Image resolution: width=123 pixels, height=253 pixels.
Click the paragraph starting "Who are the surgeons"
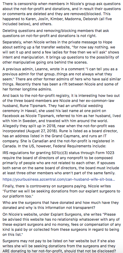pos(61,205)
